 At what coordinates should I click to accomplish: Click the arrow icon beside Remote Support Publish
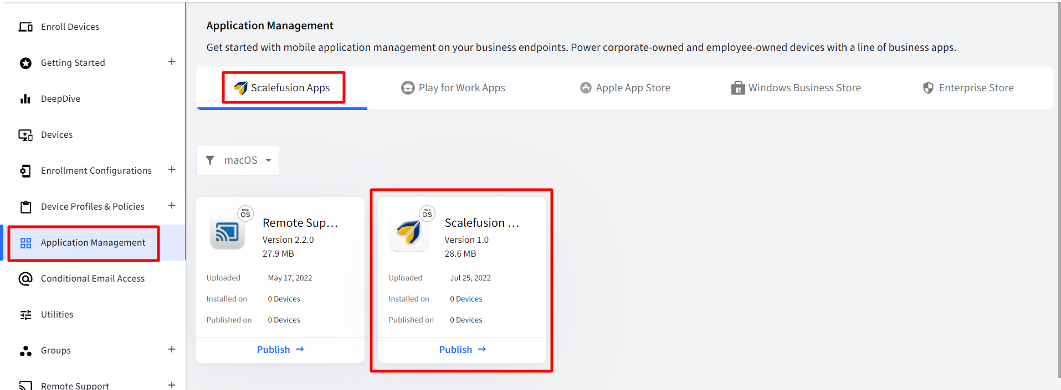(300, 350)
